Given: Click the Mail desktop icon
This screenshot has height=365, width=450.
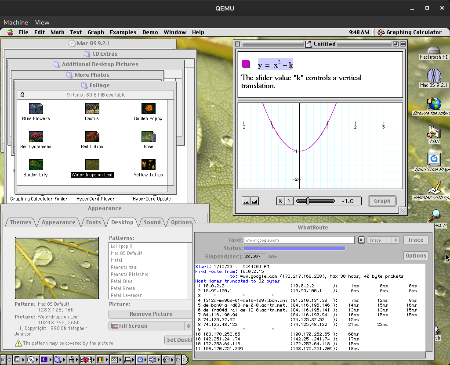Looking at the screenshot, I should [x=434, y=132].
